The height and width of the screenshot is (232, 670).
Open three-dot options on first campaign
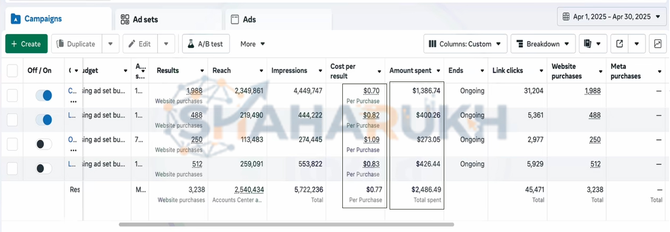pyautogui.click(x=73, y=101)
